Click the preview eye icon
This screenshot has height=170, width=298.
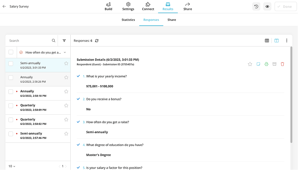pyautogui.click(x=267, y=7)
